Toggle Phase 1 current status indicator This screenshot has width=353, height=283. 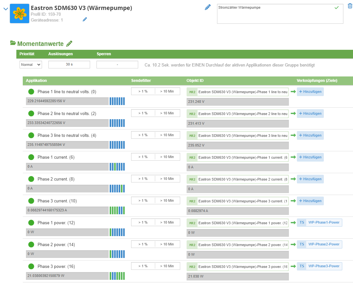click(31, 157)
